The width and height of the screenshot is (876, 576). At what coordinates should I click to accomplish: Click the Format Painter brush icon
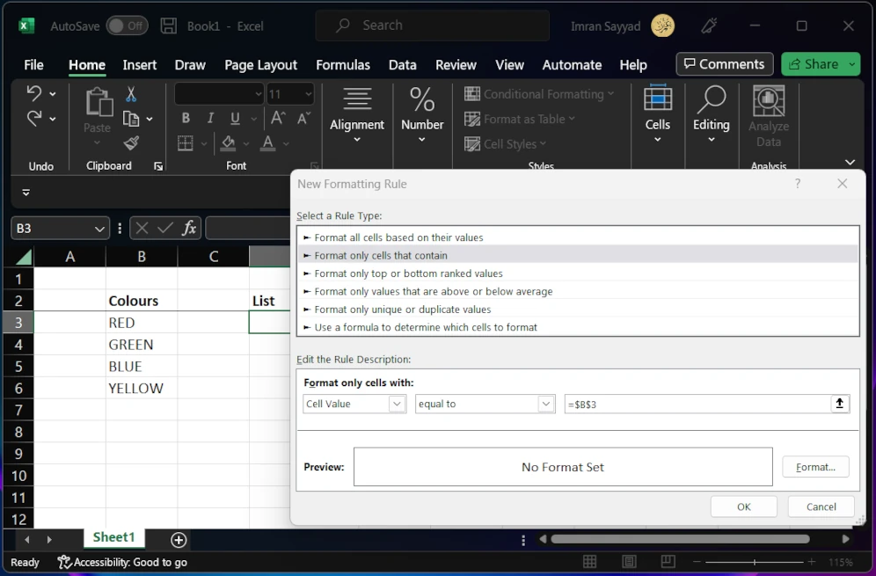click(x=131, y=142)
